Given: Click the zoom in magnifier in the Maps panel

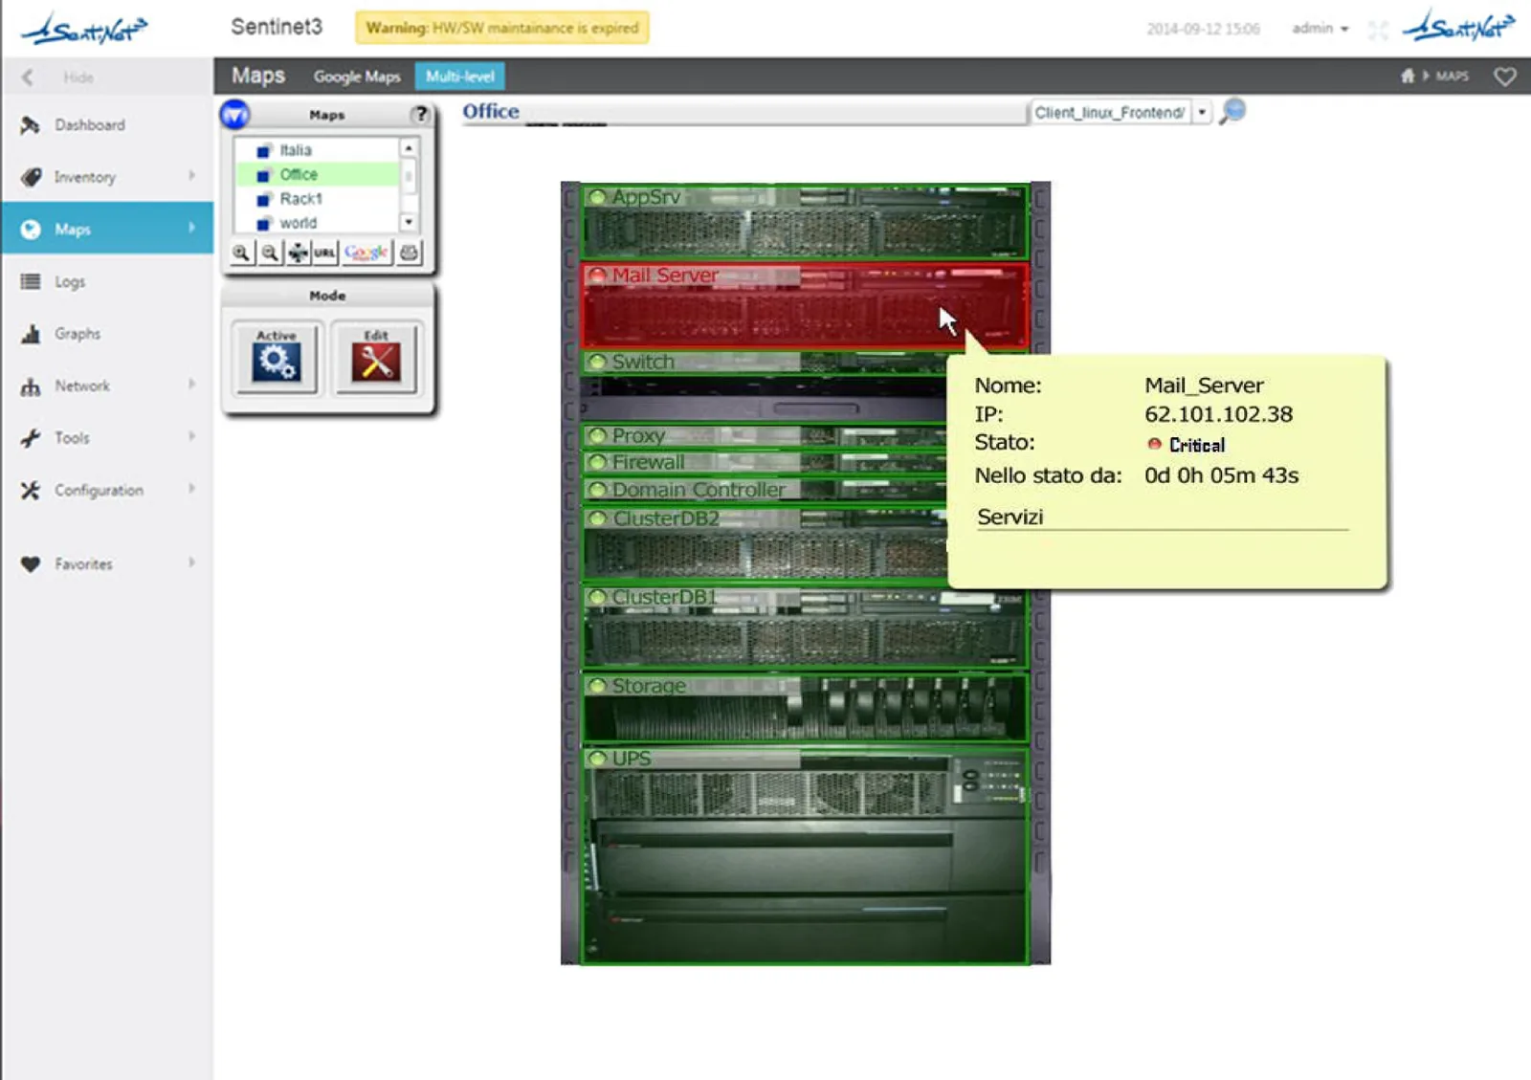Looking at the screenshot, I should pyautogui.click(x=241, y=253).
